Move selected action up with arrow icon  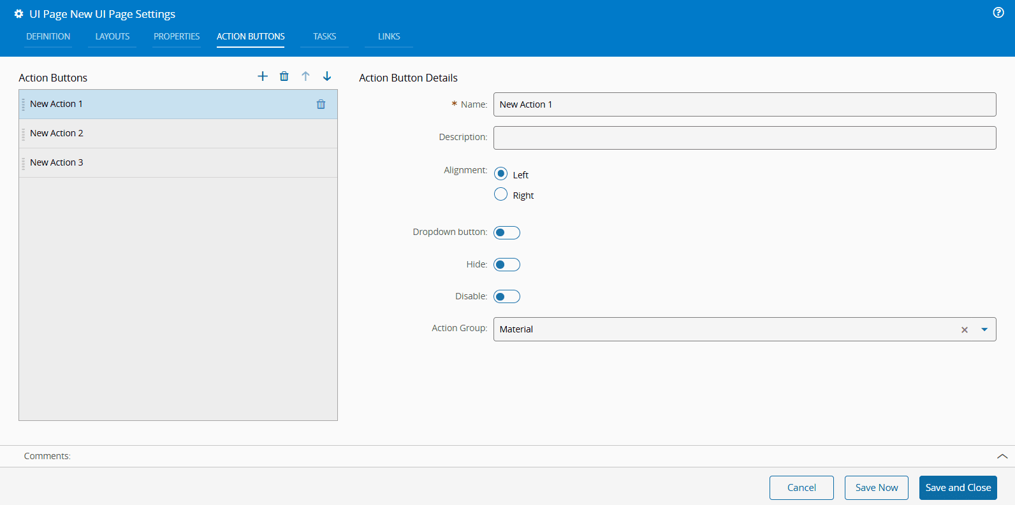point(306,76)
